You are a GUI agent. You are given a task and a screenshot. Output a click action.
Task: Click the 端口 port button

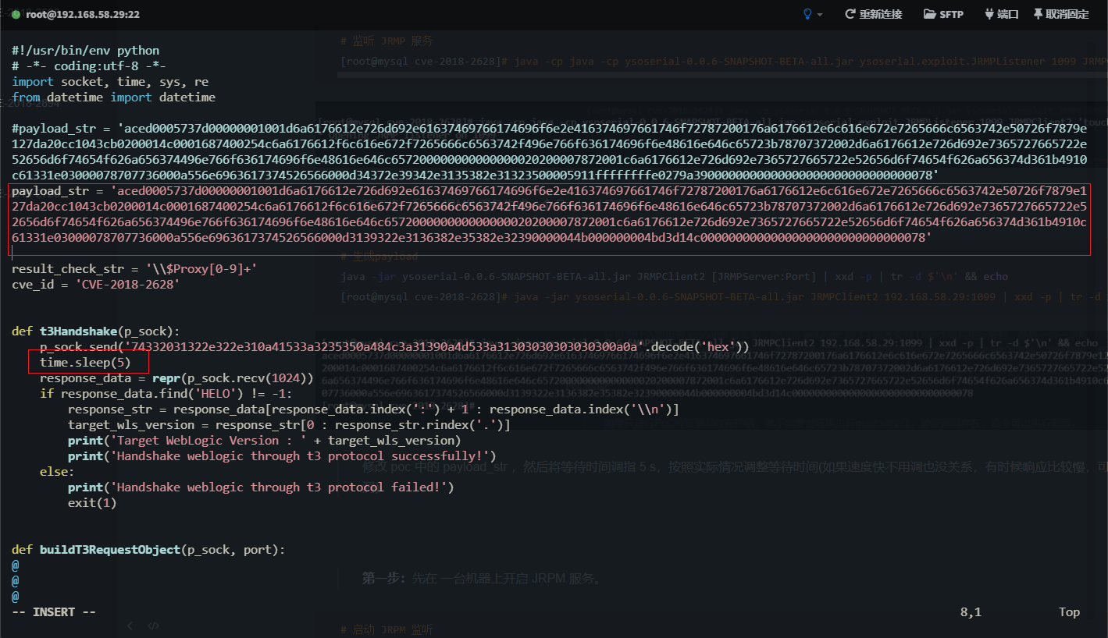1001,14
